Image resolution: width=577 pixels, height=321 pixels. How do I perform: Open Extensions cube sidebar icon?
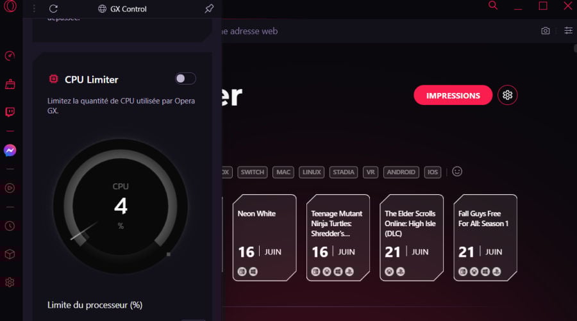click(x=10, y=254)
